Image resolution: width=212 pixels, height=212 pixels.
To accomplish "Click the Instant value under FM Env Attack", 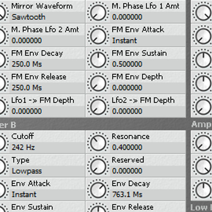I will click(125, 41).
